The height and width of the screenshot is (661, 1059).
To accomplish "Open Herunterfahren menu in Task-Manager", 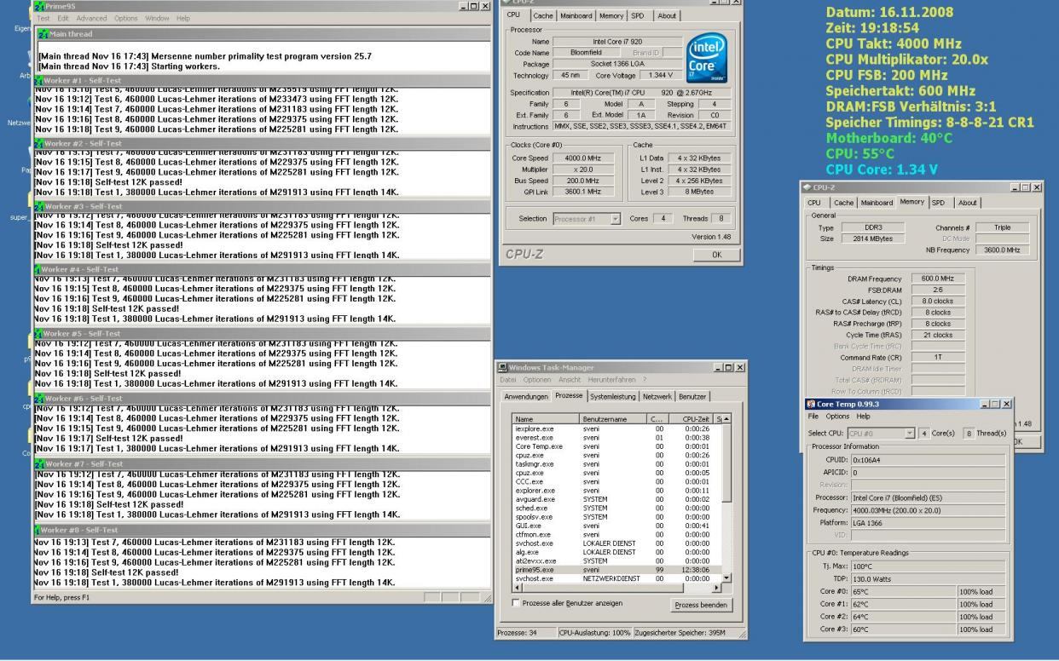I will click(611, 379).
